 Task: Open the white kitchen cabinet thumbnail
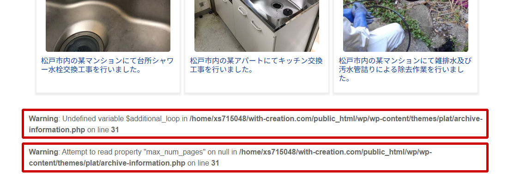(257, 25)
